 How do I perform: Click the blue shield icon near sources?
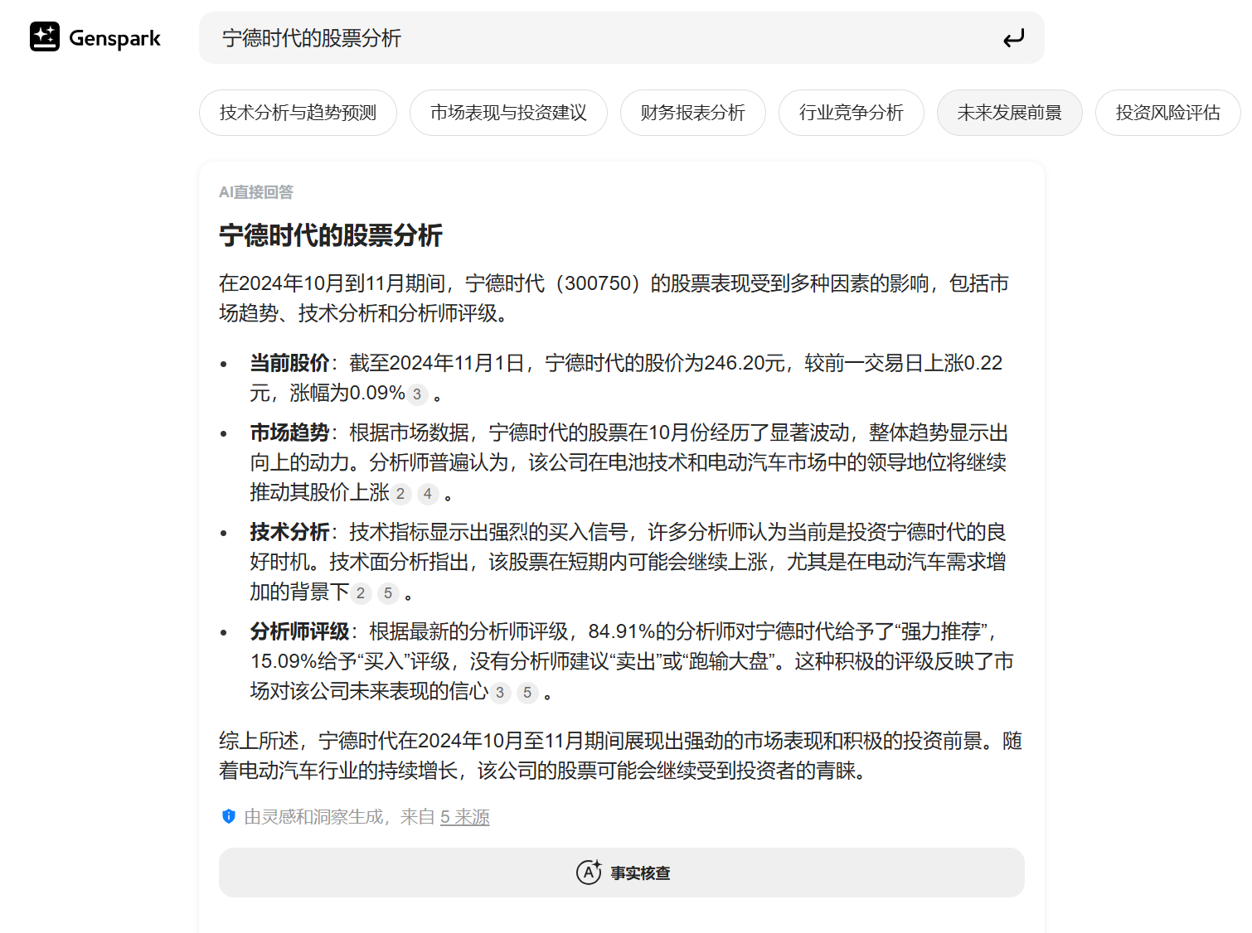229,816
